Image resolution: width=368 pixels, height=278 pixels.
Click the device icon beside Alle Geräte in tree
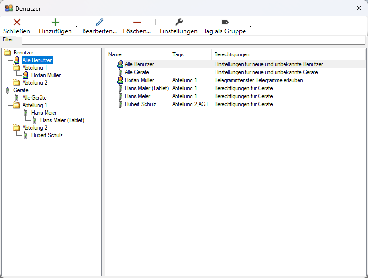point(17,98)
